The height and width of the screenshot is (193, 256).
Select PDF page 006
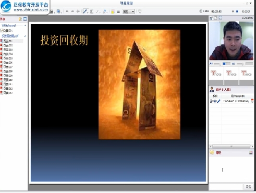7,63
